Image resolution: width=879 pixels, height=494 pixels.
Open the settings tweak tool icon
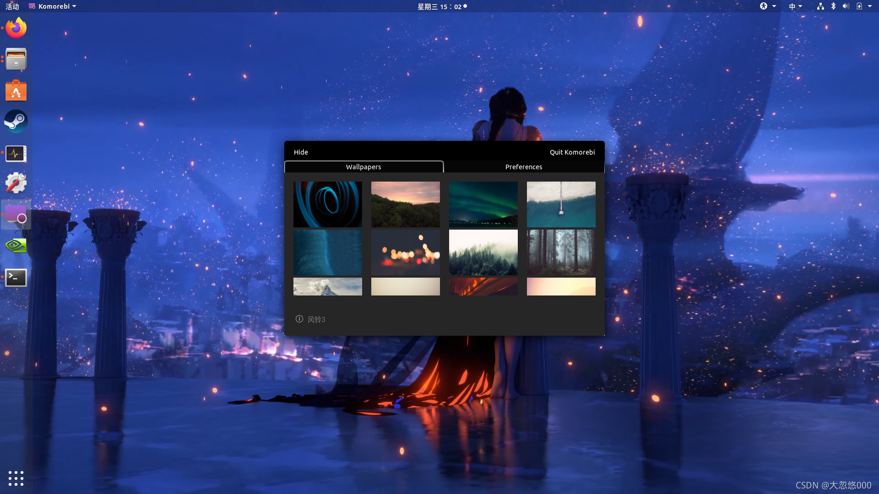[16, 183]
